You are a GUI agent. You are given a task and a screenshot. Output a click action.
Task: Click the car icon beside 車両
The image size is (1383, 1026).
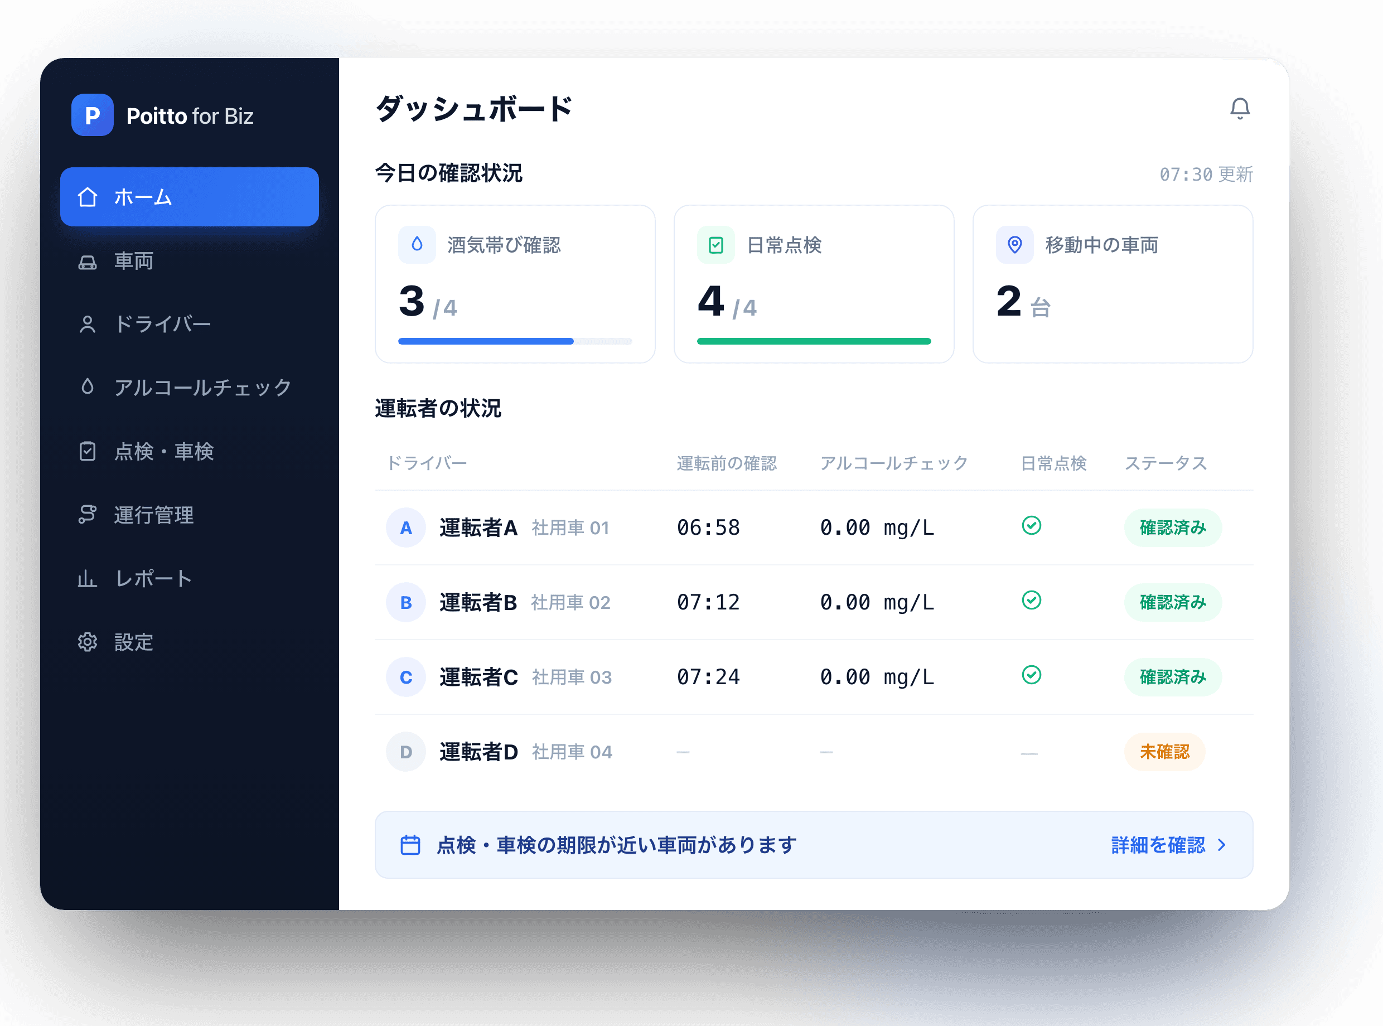point(88,262)
